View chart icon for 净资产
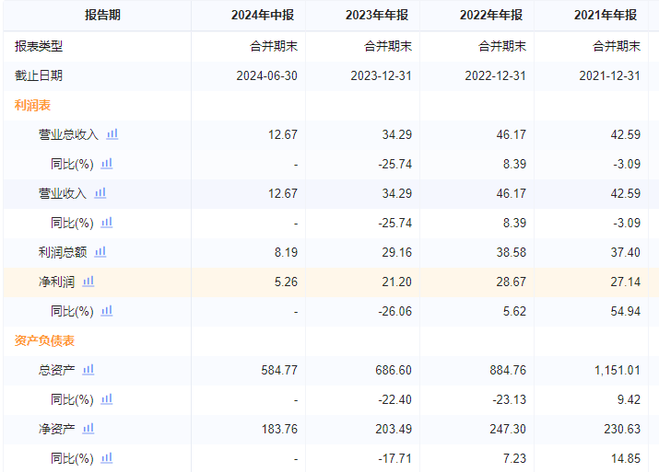The image size is (659, 472). pyautogui.click(x=88, y=428)
